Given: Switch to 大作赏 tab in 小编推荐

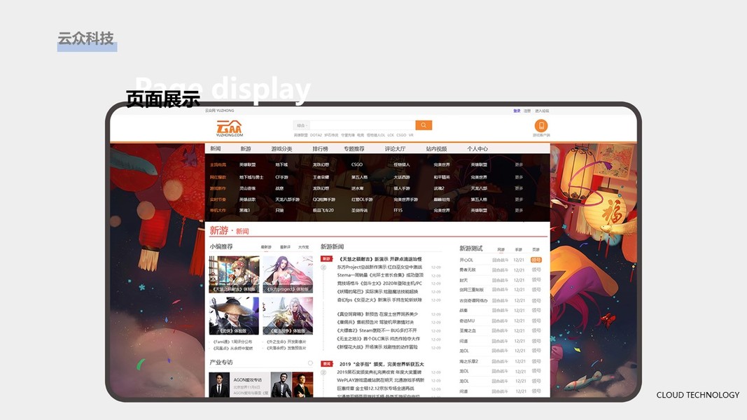Looking at the screenshot, I should [x=303, y=247].
